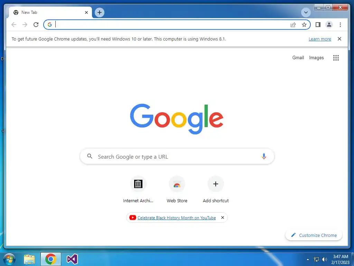
Task: Start voice search with microphone icon
Action: pyautogui.click(x=264, y=156)
